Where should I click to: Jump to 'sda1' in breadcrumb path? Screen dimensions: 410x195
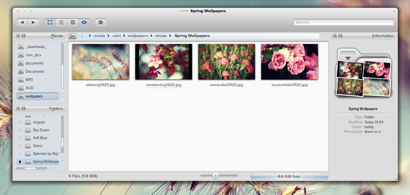click(x=116, y=36)
